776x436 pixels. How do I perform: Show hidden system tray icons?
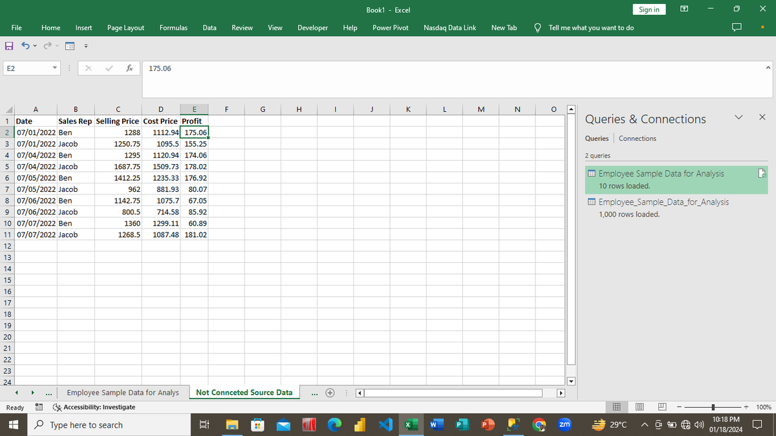(644, 425)
